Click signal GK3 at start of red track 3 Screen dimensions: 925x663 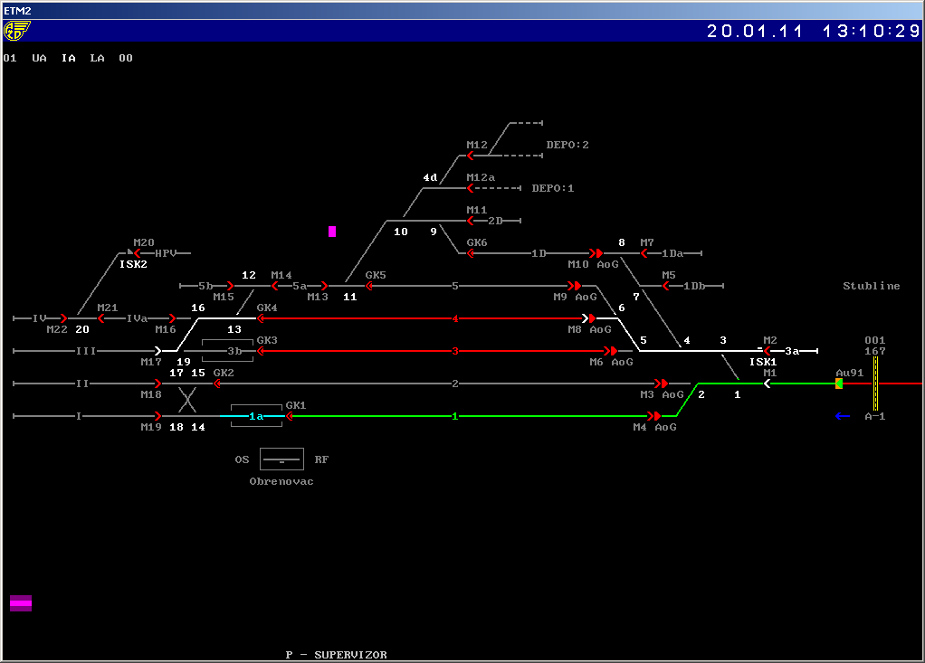coord(261,351)
